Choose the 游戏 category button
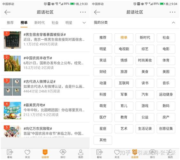 (145, 106)
